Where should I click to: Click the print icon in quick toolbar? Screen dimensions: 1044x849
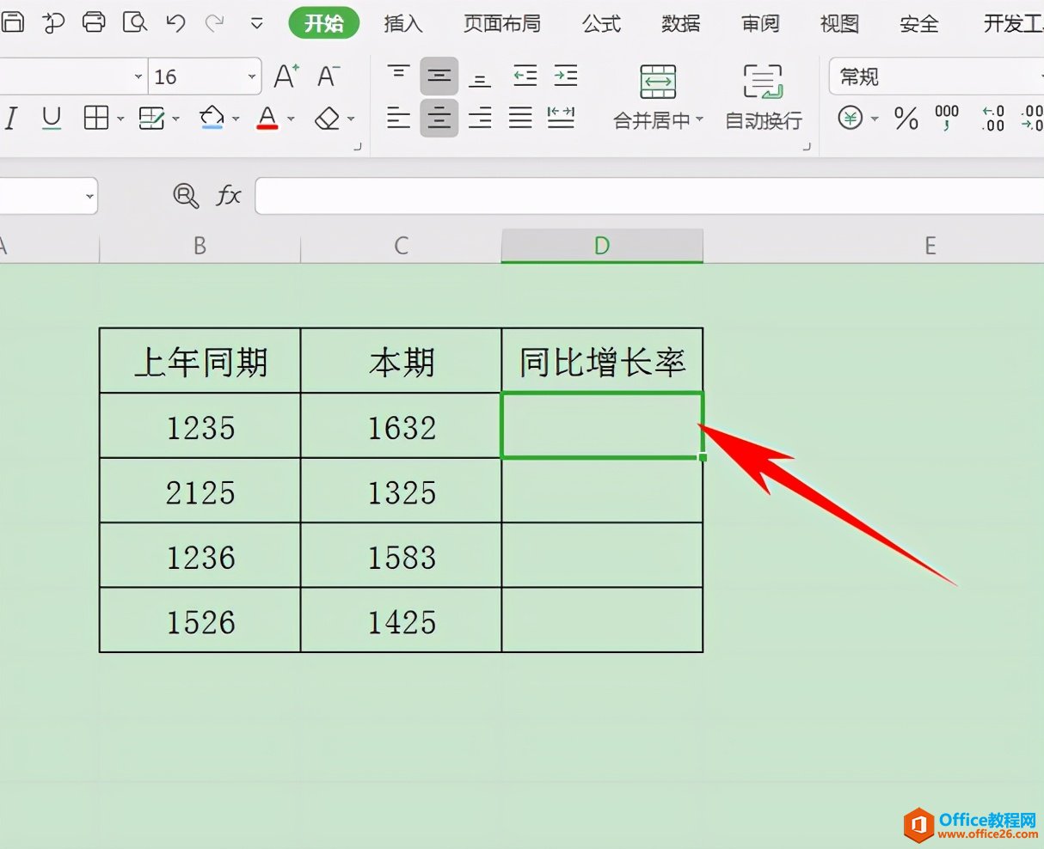(94, 22)
